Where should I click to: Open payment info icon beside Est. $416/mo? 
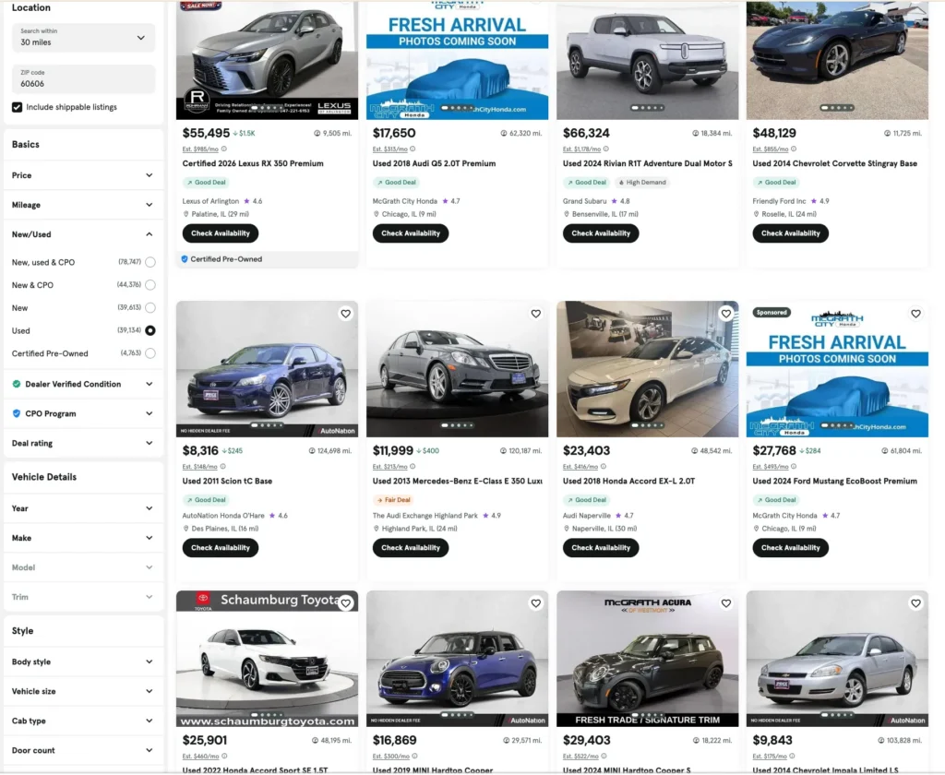point(604,467)
